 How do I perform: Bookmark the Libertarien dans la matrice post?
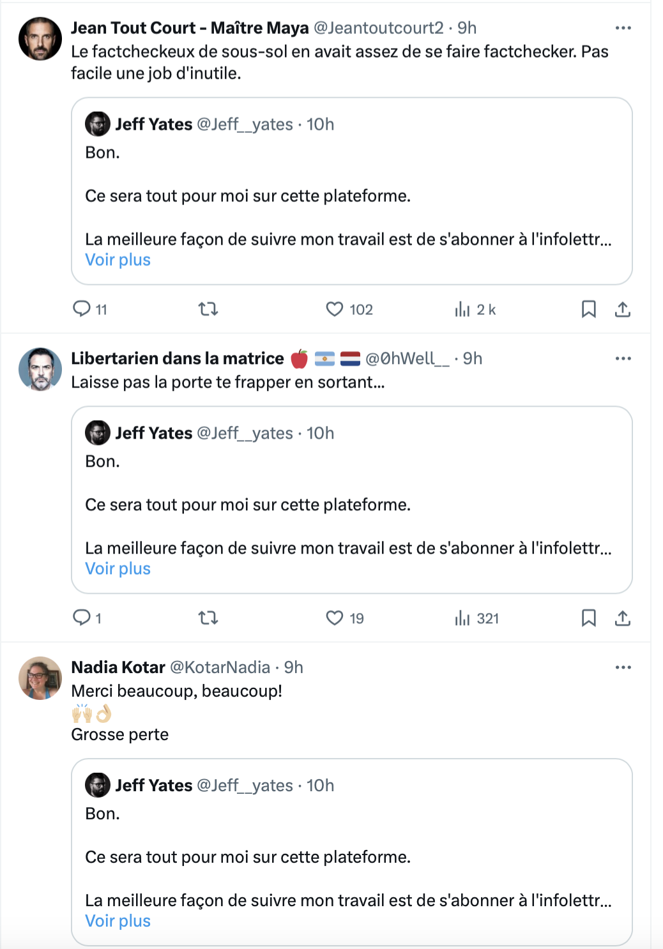click(x=589, y=618)
